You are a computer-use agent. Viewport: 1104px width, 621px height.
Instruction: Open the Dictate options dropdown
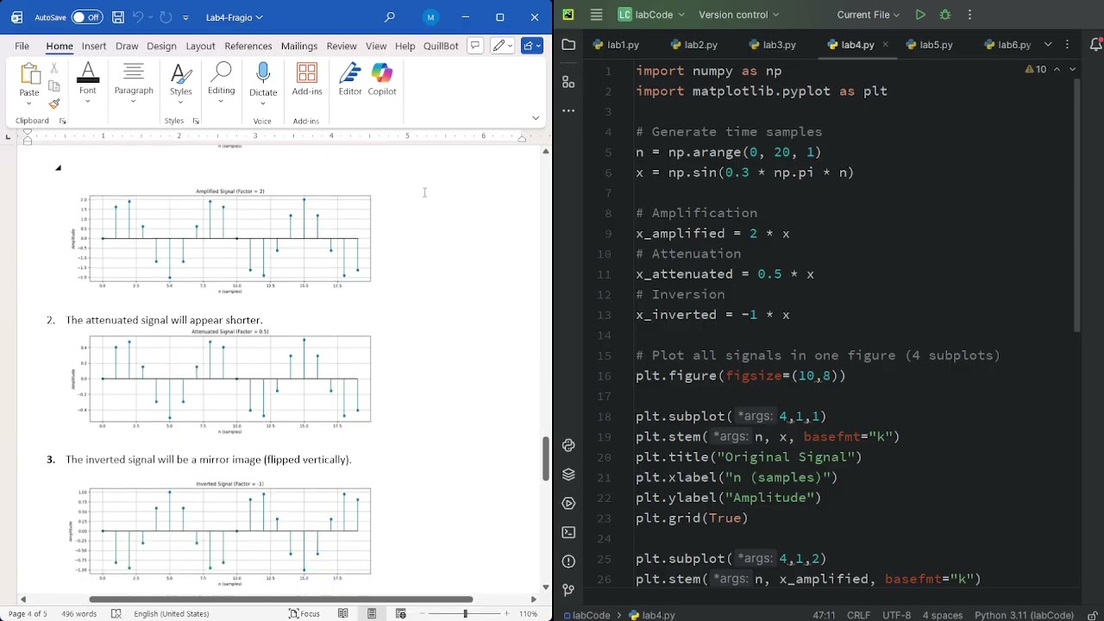tap(263, 103)
